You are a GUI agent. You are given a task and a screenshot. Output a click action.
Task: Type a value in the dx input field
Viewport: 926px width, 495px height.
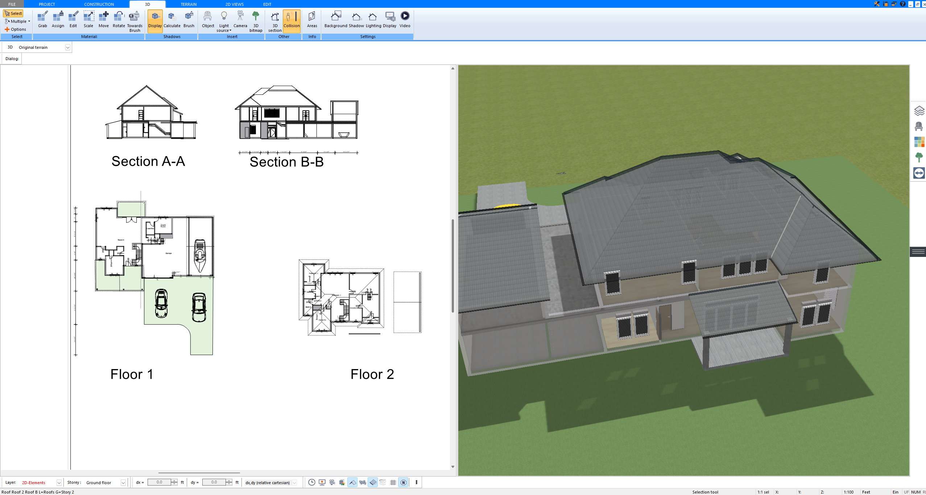click(x=160, y=482)
